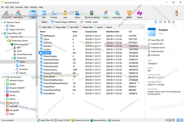Click the Open Table button
Image resolution: width=184 pixels, height=122 pixels.
(45, 27)
